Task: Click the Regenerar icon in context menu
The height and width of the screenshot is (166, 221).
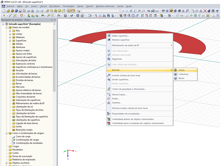Action: point(109,59)
